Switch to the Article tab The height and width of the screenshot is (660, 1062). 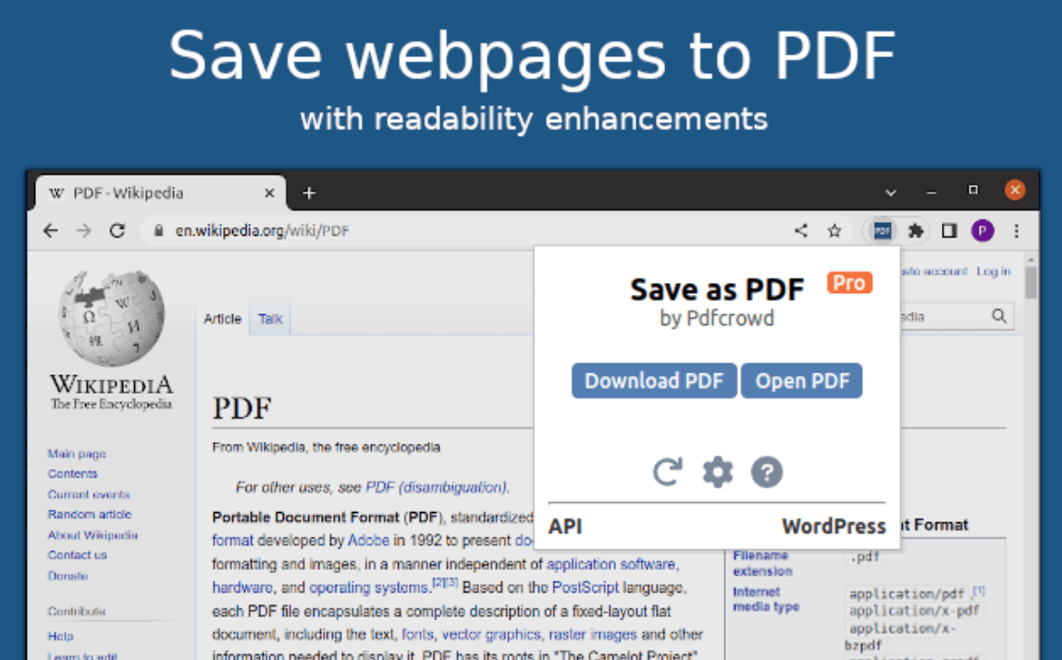tap(222, 319)
